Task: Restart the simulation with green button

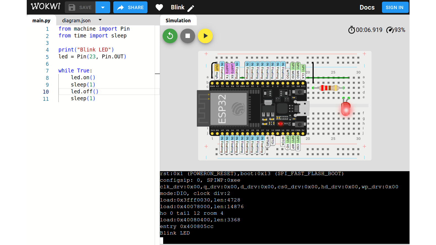Action: 170,36
